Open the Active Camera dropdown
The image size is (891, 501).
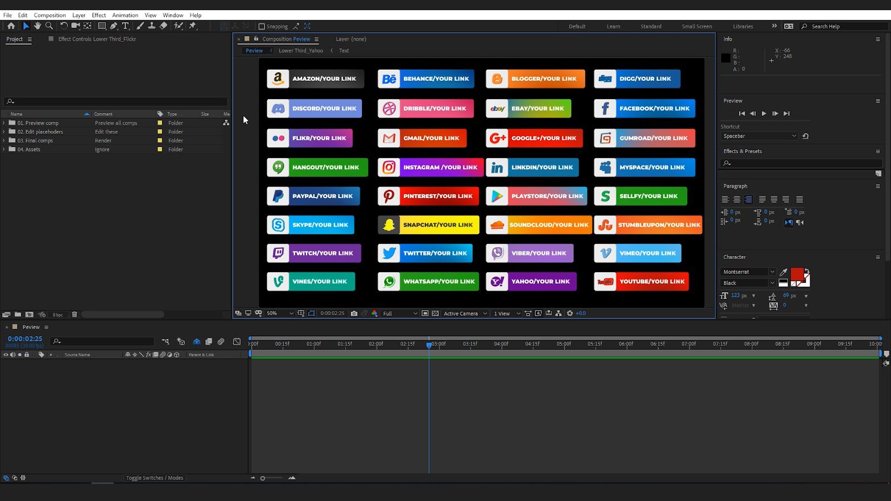(465, 313)
